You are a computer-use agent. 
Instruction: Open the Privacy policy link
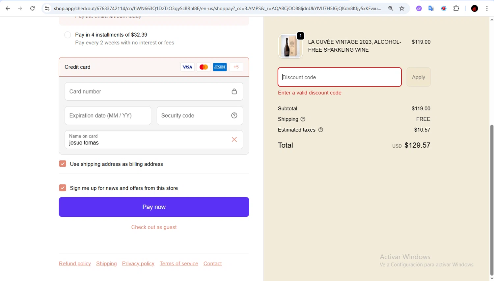(x=138, y=264)
